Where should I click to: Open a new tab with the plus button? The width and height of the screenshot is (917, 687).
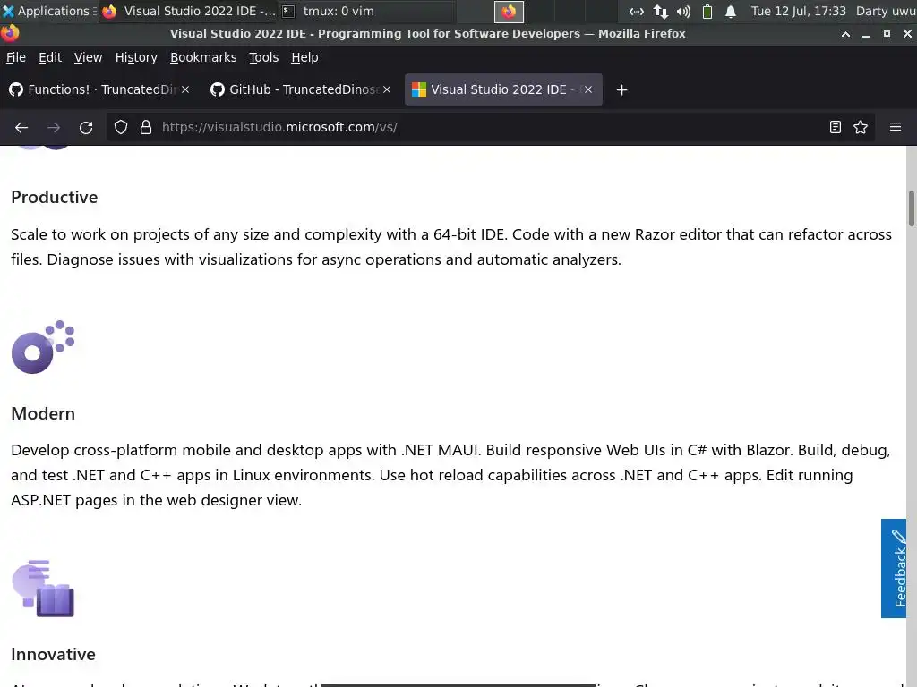(x=621, y=90)
